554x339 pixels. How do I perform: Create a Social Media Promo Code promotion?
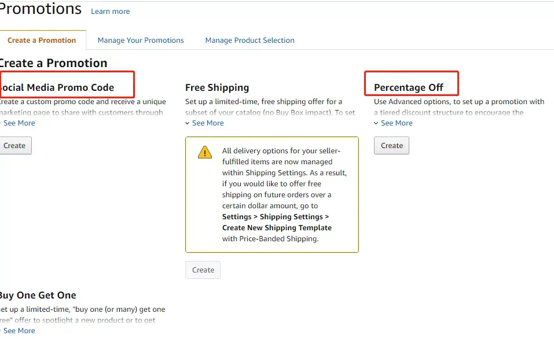point(15,145)
